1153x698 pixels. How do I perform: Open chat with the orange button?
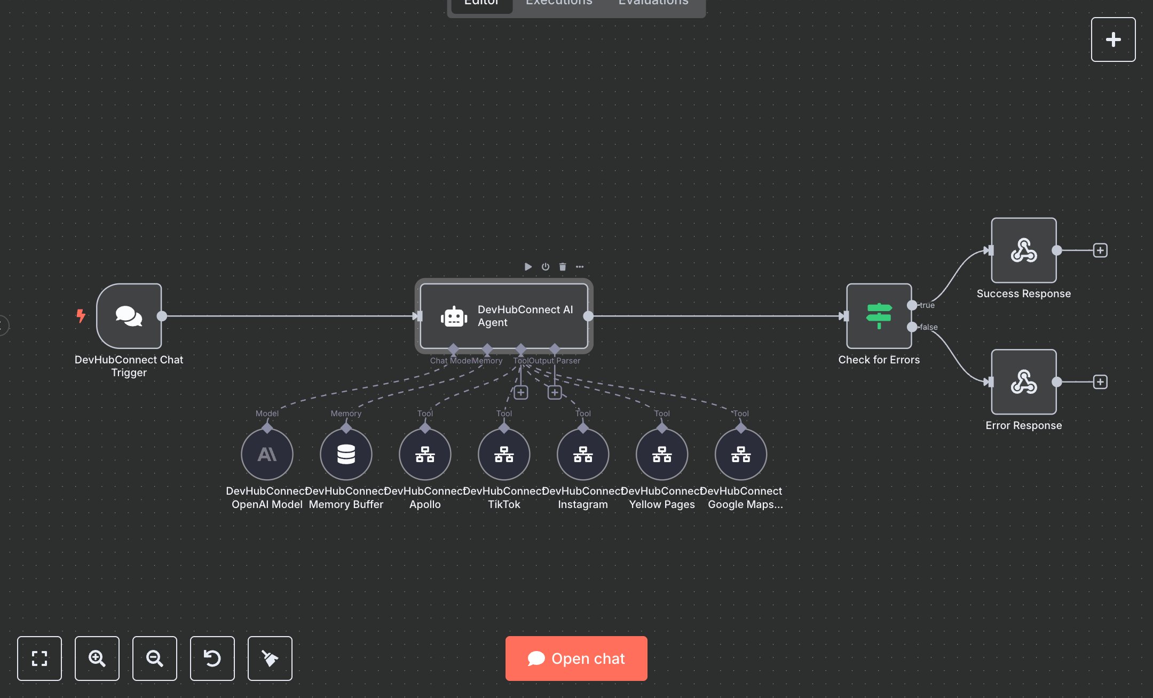pos(576,659)
